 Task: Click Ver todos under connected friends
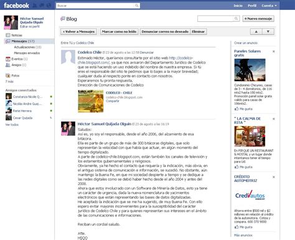[x=12, y=125]
